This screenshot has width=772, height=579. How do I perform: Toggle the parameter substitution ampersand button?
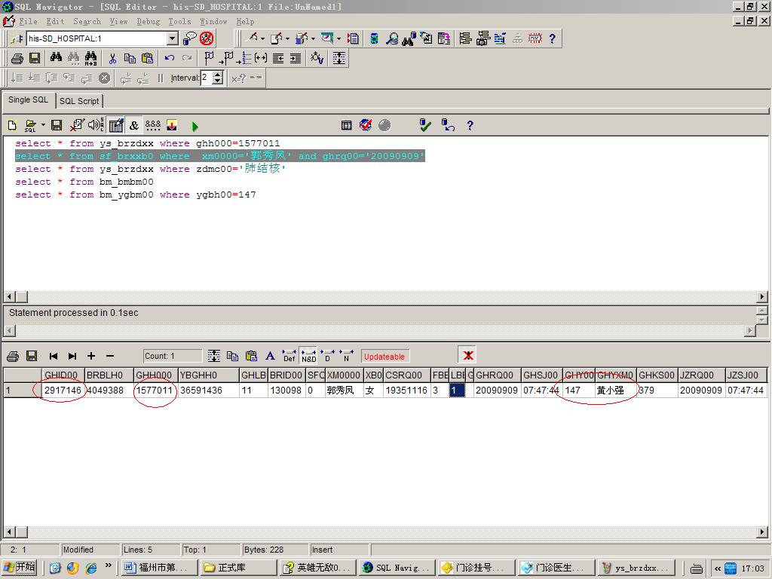tap(134, 126)
